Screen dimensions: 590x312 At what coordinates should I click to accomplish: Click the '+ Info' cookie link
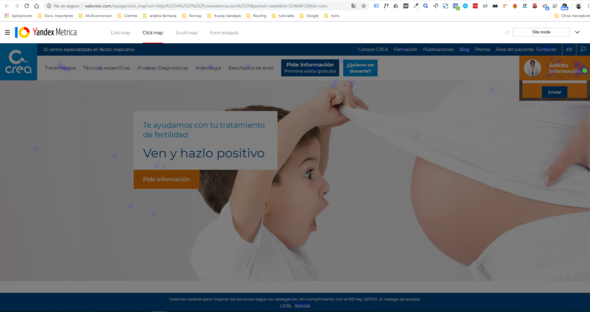(285, 305)
